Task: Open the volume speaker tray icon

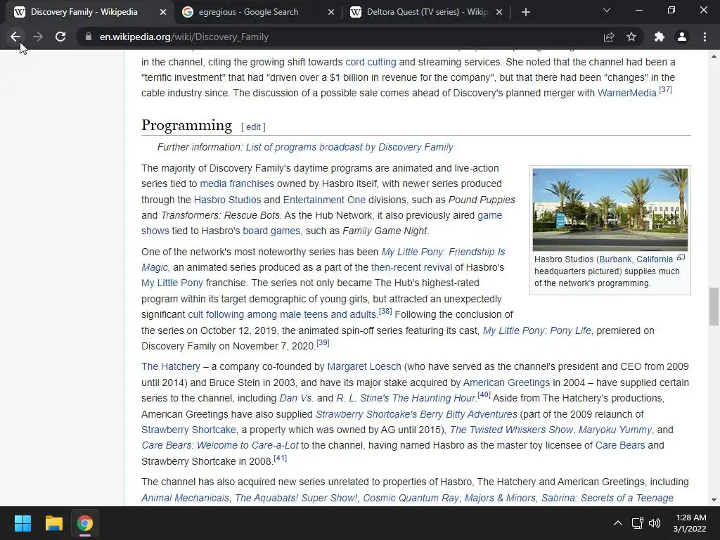Action: click(655, 523)
